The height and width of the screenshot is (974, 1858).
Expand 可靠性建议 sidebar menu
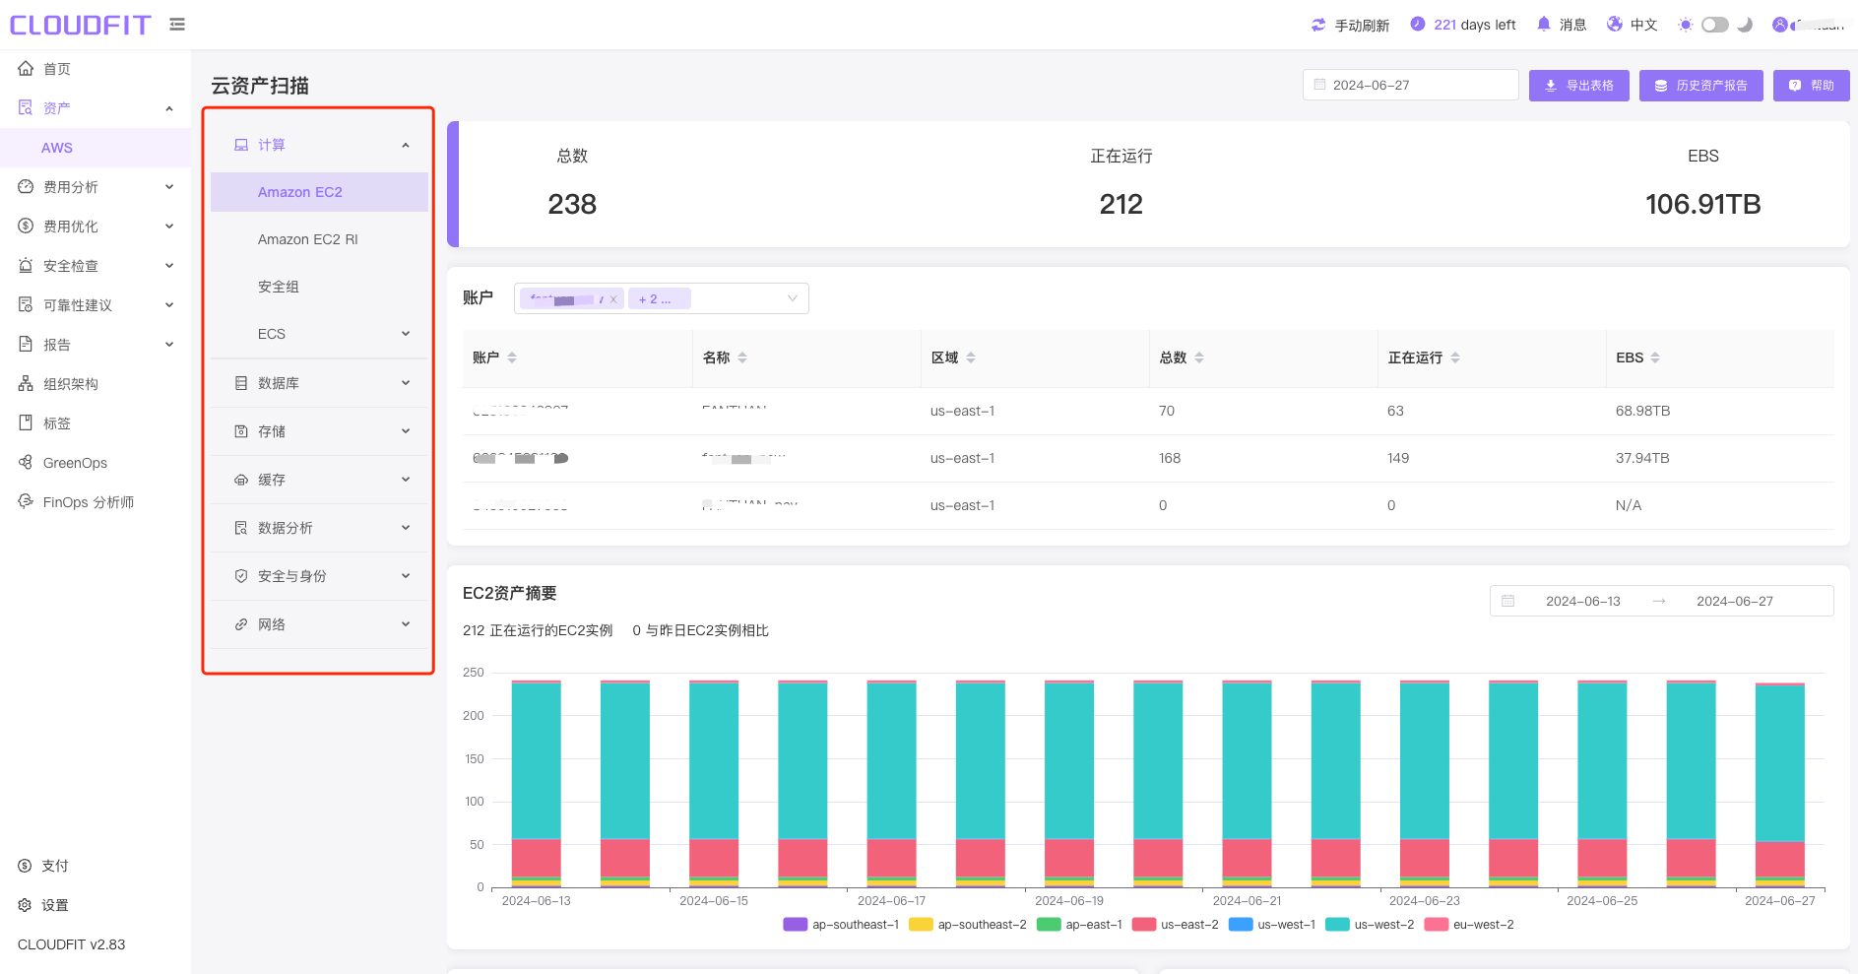(168, 305)
